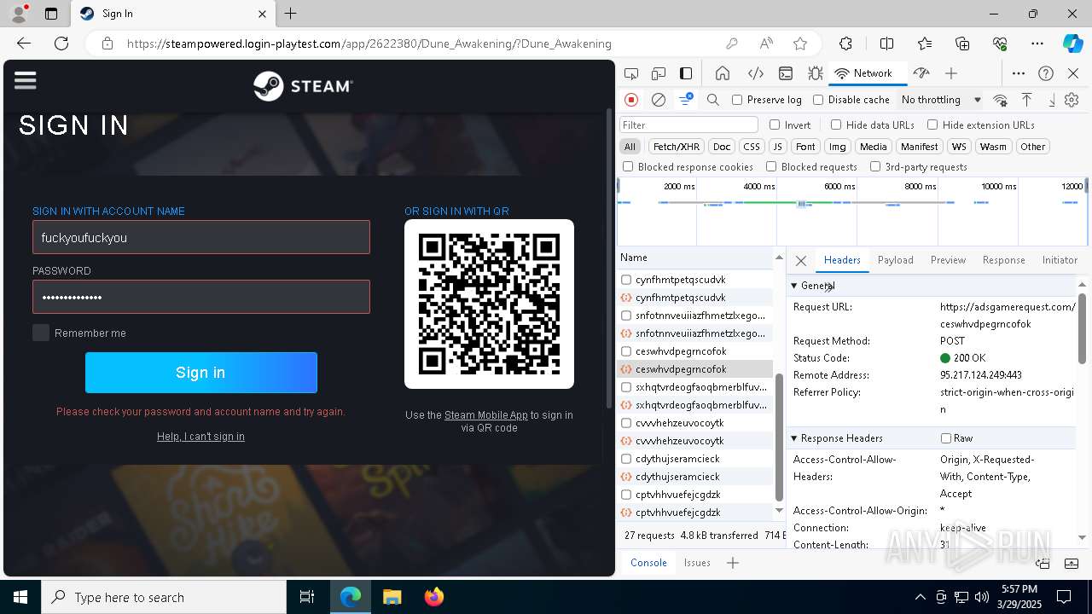The width and height of the screenshot is (1092, 614).
Task: Toggle Raw response headers checkbox
Action: 946,438
